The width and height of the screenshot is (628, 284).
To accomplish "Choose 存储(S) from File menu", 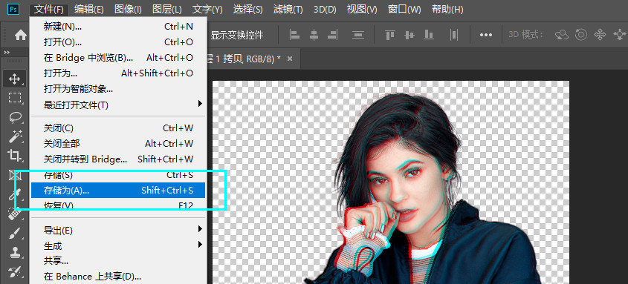I will pos(118,175).
